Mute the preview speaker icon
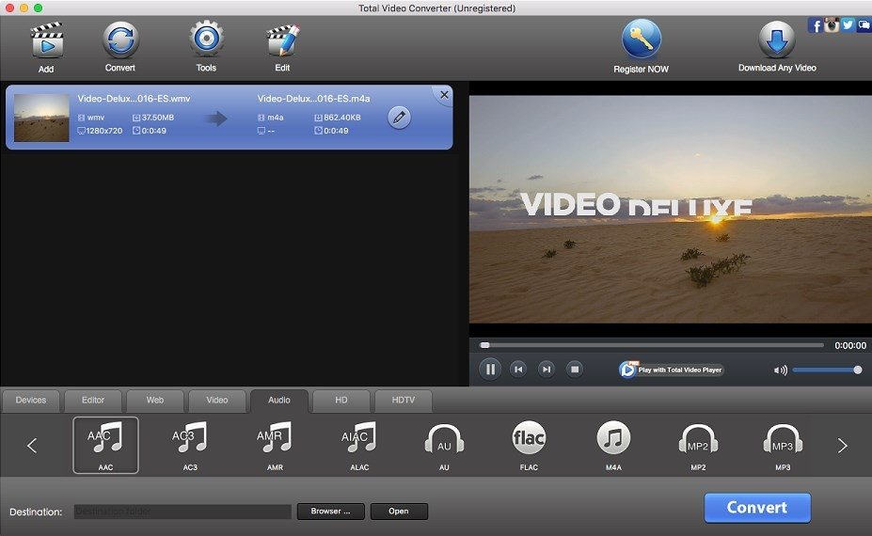Viewport: 872px width, 536px height. 780,370
